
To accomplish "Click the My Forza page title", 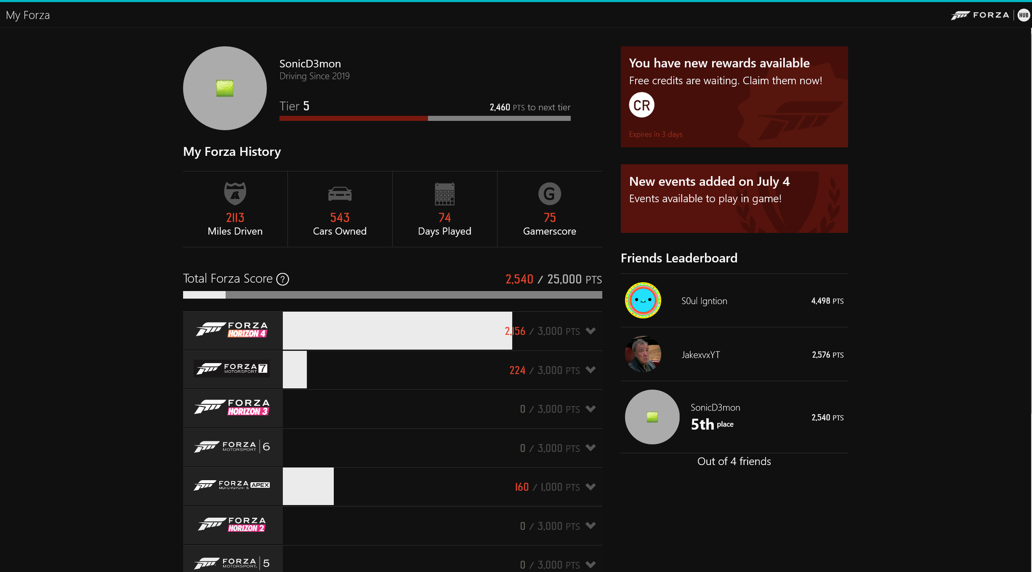I will (x=28, y=15).
